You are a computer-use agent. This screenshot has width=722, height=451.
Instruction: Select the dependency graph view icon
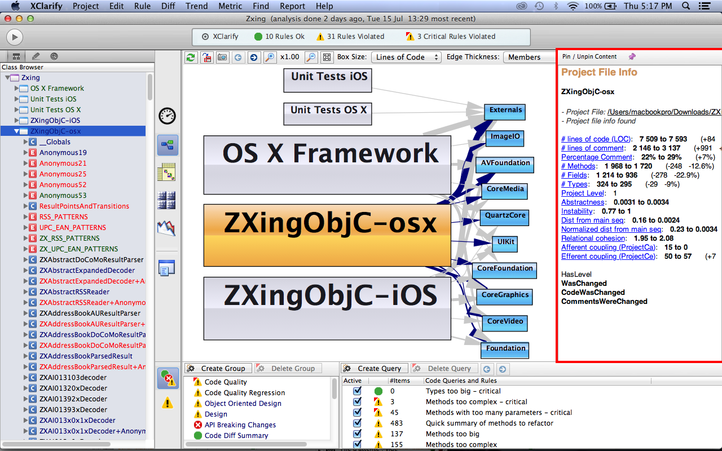(x=168, y=145)
